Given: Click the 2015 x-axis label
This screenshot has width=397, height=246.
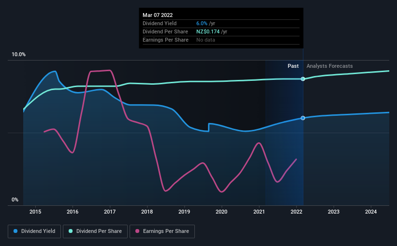Looking at the screenshot, I should (35, 212).
